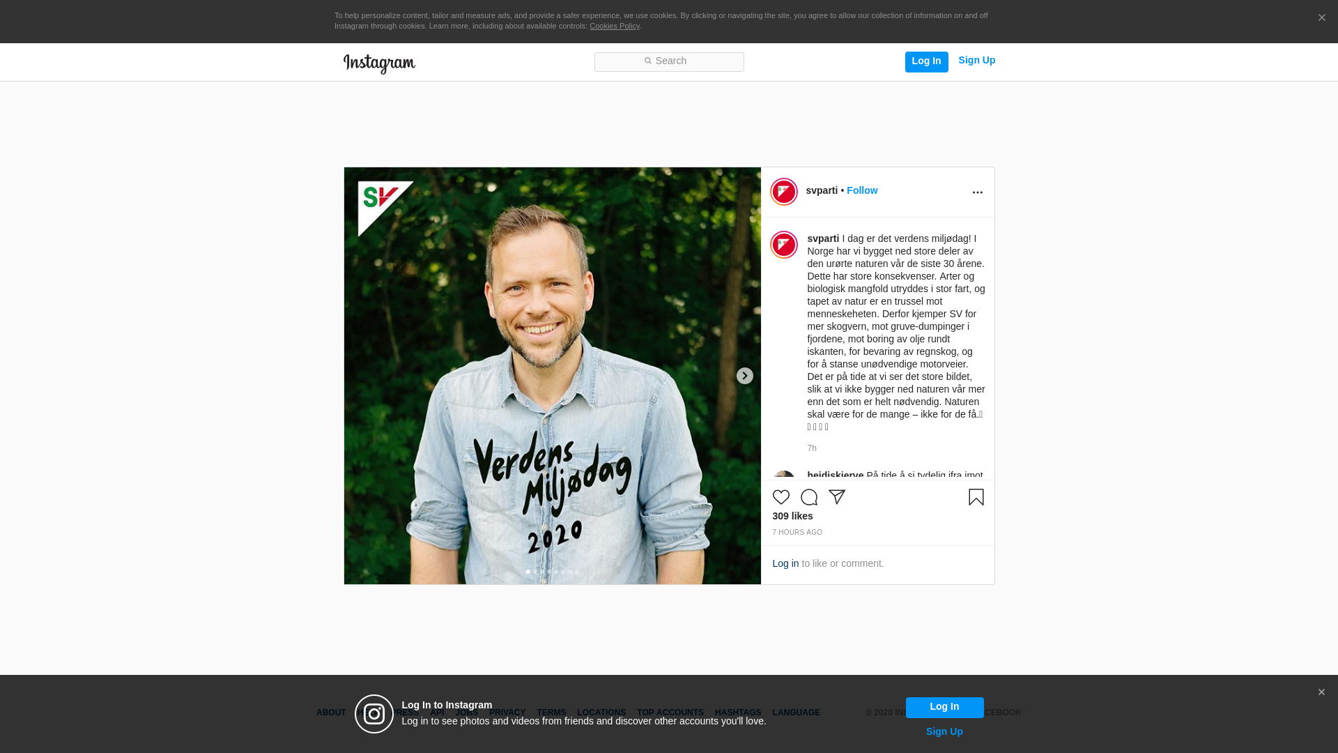Open the LANGUAGE footer selector
Viewport: 1338px width, 753px height.
(x=797, y=713)
